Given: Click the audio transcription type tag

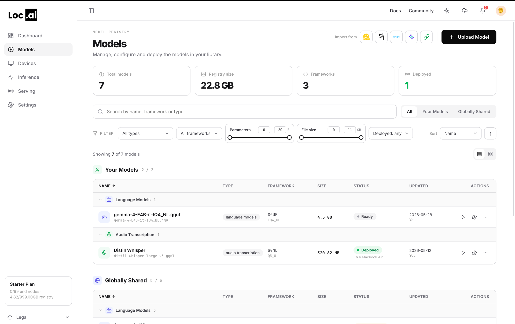Looking at the screenshot, I should tap(242, 253).
